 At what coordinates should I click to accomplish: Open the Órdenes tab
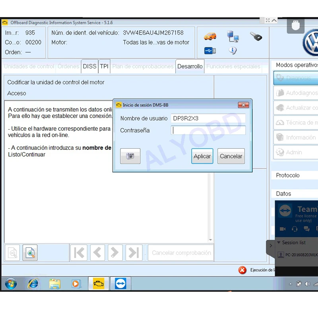click(x=68, y=66)
